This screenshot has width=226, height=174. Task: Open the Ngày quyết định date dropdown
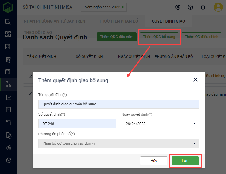pos(194,124)
